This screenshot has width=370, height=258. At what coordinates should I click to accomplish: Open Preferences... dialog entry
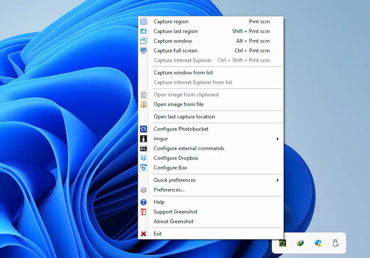point(211,190)
